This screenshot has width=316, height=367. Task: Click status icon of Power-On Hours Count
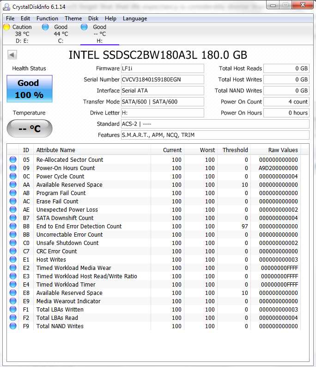click(13, 168)
